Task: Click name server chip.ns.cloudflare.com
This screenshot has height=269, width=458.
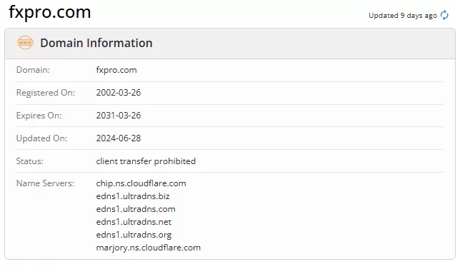Action: (x=141, y=183)
